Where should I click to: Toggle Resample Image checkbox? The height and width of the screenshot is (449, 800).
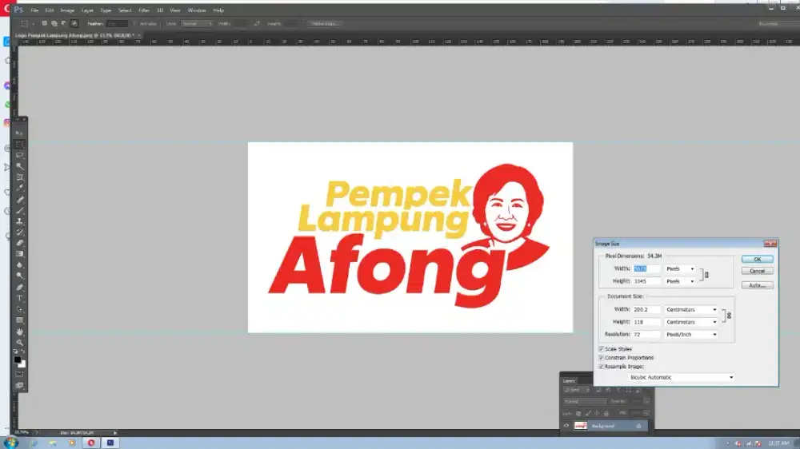[x=601, y=367]
